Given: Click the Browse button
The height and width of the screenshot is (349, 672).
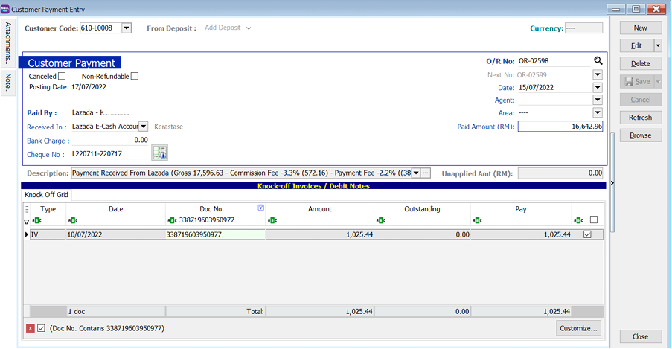Looking at the screenshot, I should (640, 135).
